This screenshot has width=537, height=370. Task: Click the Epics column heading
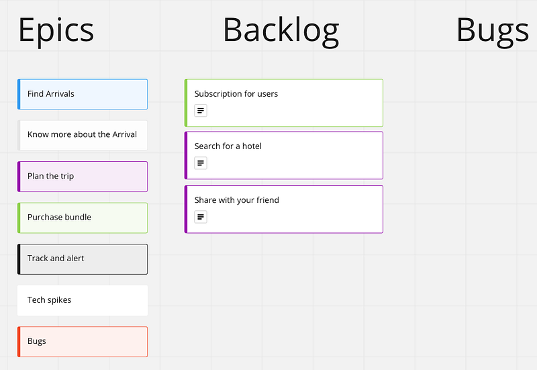56,30
